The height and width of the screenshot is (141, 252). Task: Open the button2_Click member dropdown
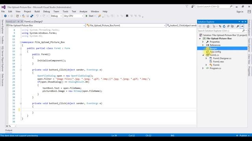[x=181, y=25]
